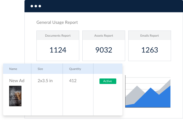Open the New Ad bakeshop thumbnail
The width and height of the screenshot is (183, 120).
click(15, 96)
